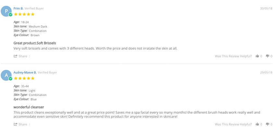This screenshot has height=131, width=276.
Task: Click thumbs down on Prim B.'s review
Action: coord(268,56)
